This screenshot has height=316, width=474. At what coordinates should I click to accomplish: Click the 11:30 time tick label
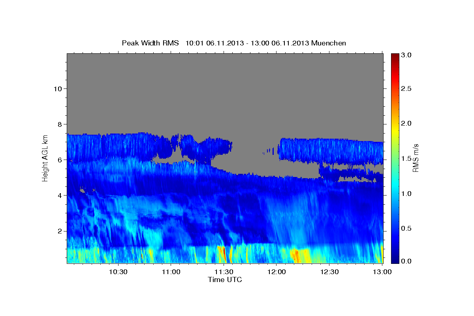(224, 272)
